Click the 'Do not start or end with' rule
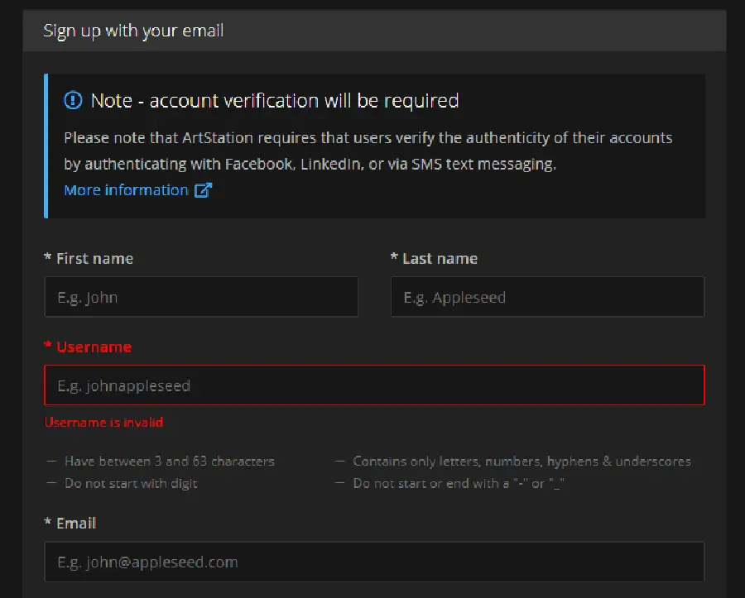Image resolution: width=745 pixels, height=598 pixels. [459, 483]
